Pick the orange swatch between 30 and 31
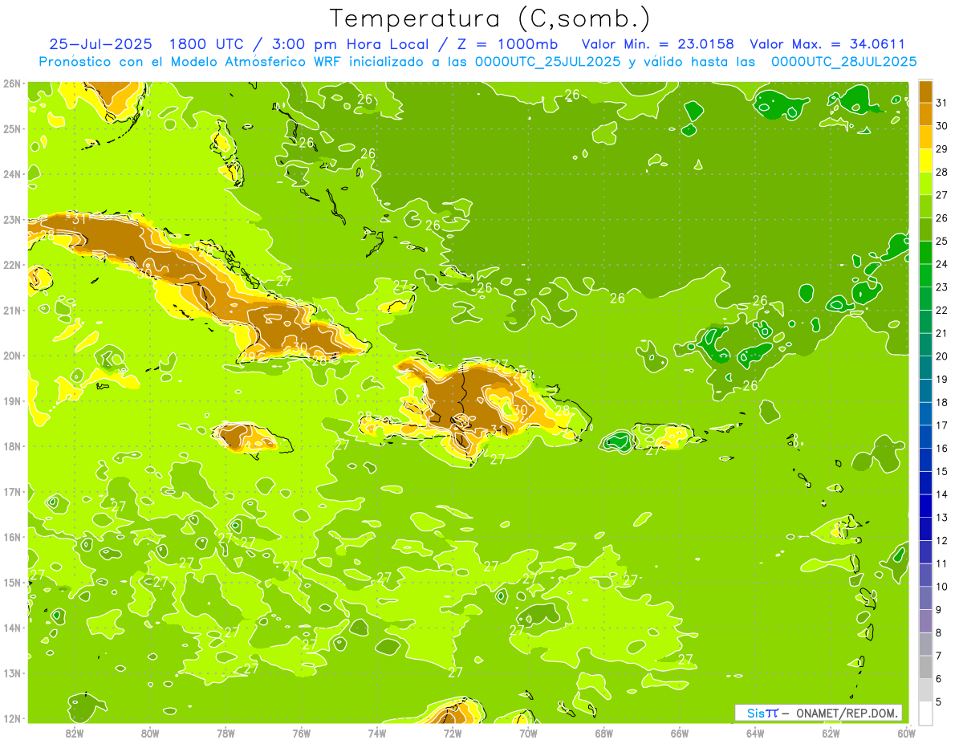This screenshot has height=744, width=963. click(925, 115)
